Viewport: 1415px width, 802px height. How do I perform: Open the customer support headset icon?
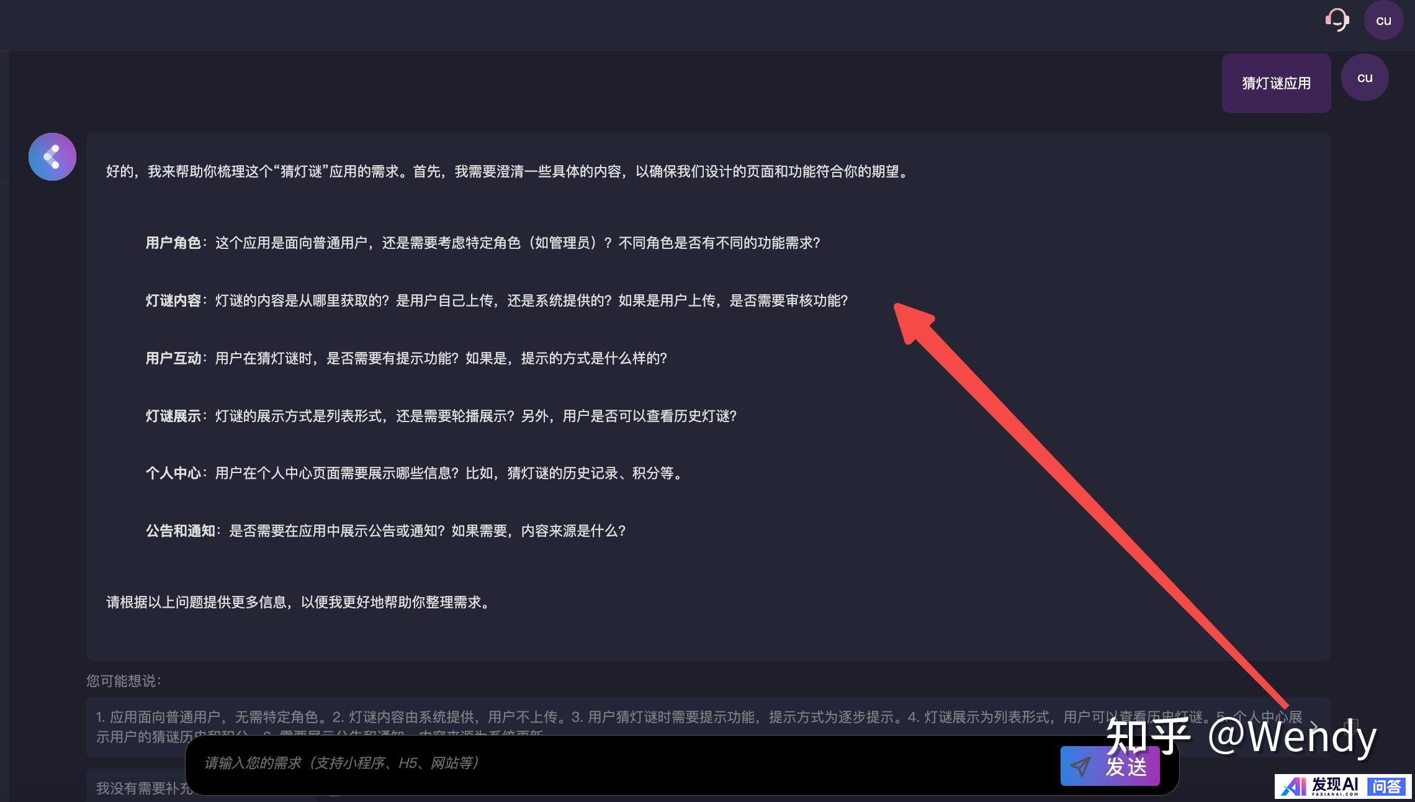(1337, 20)
